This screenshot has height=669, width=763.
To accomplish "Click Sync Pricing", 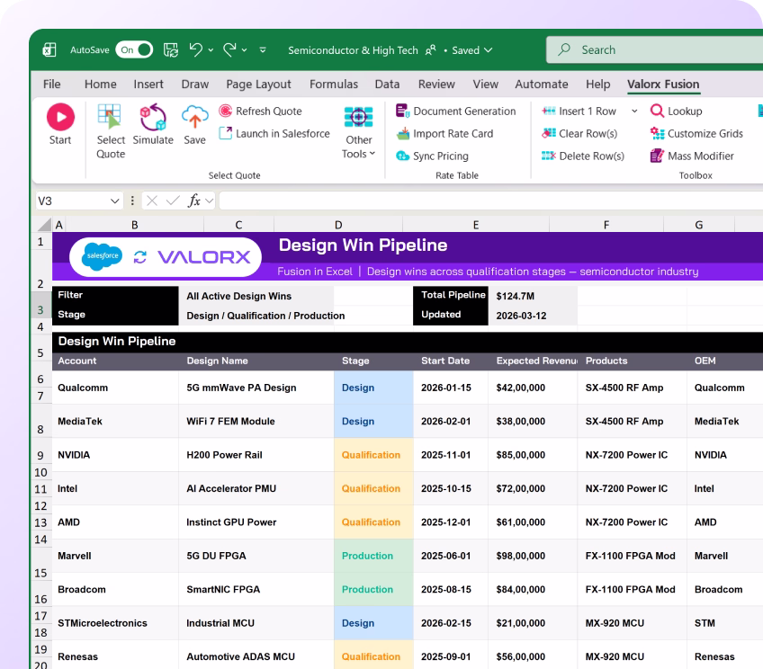I will click(432, 156).
